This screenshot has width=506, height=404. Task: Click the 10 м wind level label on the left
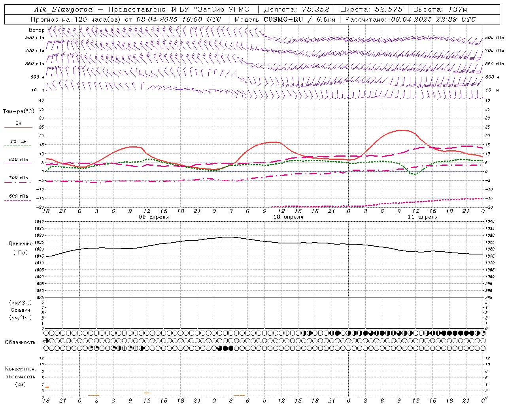pos(38,90)
